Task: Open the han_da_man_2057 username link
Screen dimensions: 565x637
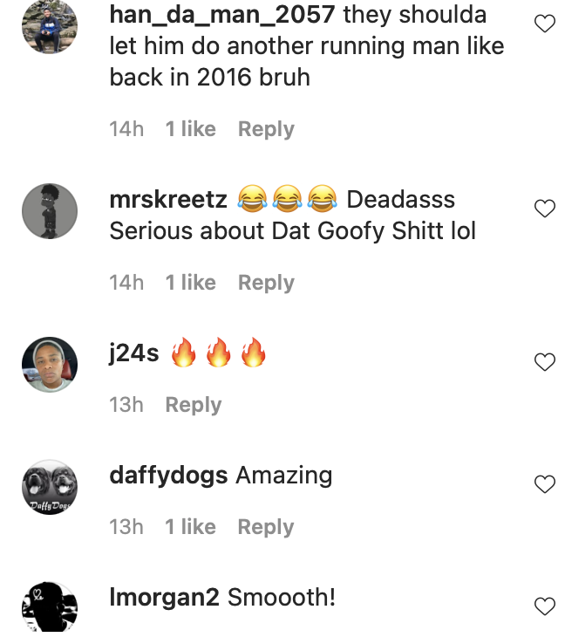Action: click(x=222, y=15)
